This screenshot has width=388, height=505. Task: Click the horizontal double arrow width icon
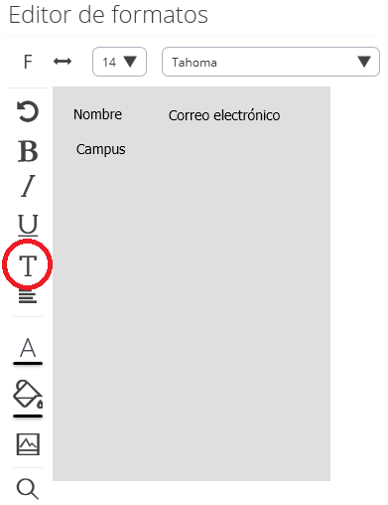coord(63,62)
